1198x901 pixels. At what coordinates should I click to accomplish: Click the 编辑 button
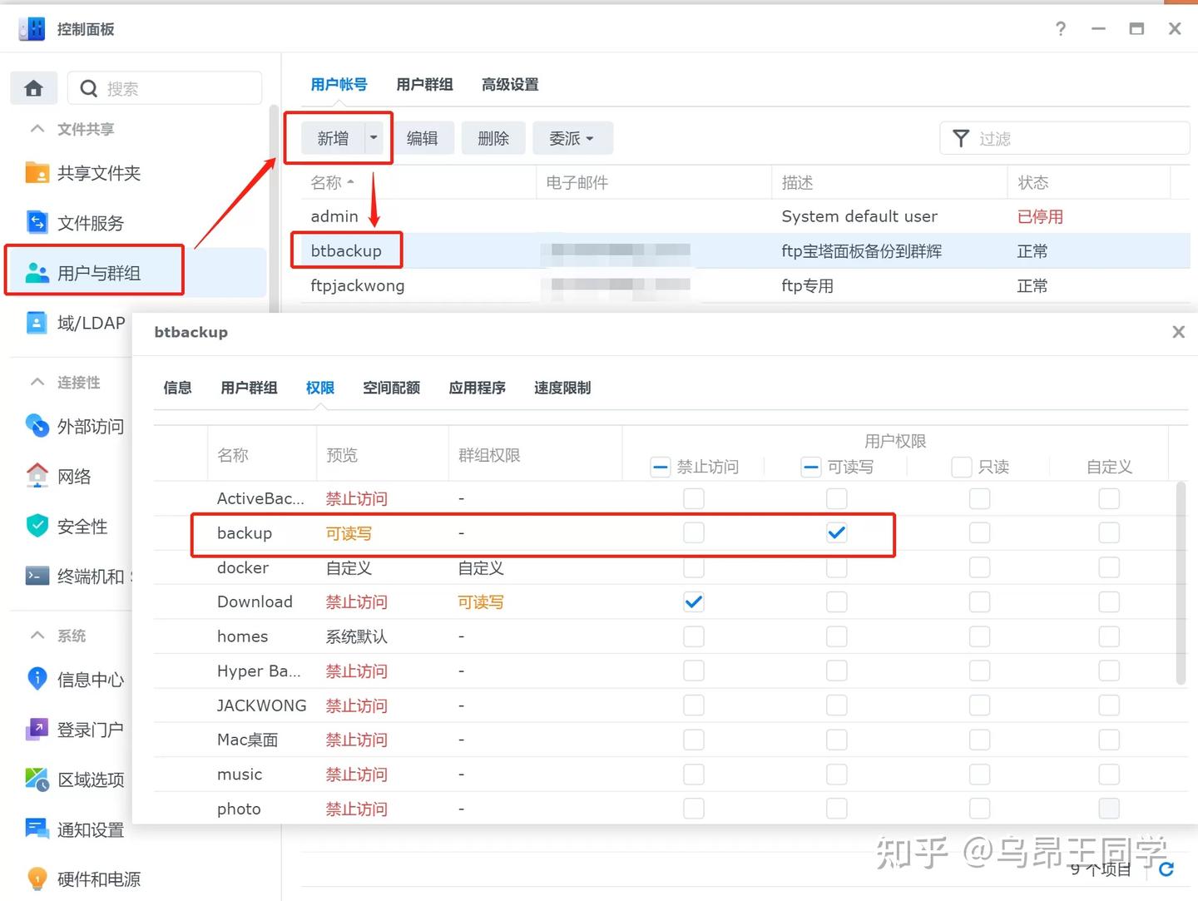423,138
